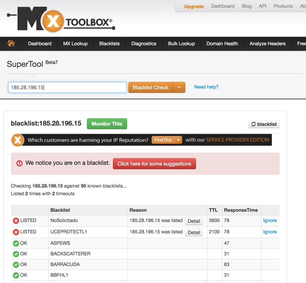Click the green OK icon for BARRACUDA
306x283 pixels.
16,265
